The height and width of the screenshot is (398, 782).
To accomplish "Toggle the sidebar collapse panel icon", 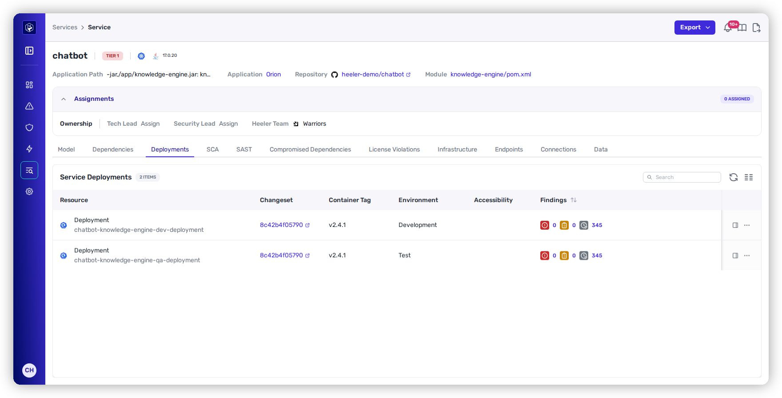I will click(x=29, y=51).
